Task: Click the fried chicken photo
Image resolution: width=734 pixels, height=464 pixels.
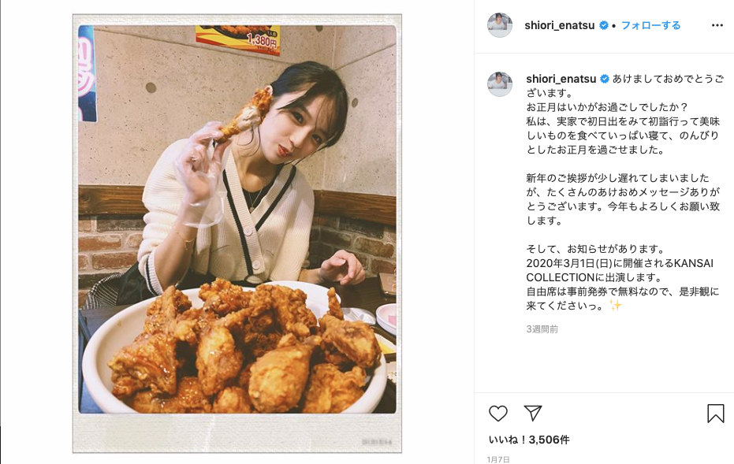Action: click(237, 220)
